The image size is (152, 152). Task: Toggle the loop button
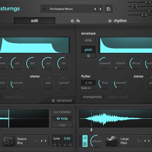tap(62, 119)
